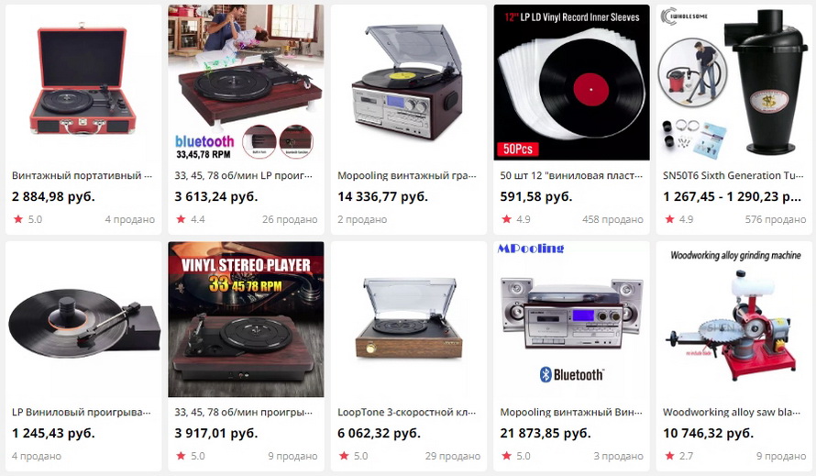The image size is (816, 476).
Task: Open the black cyclone dust collector image
Action: 733,83
